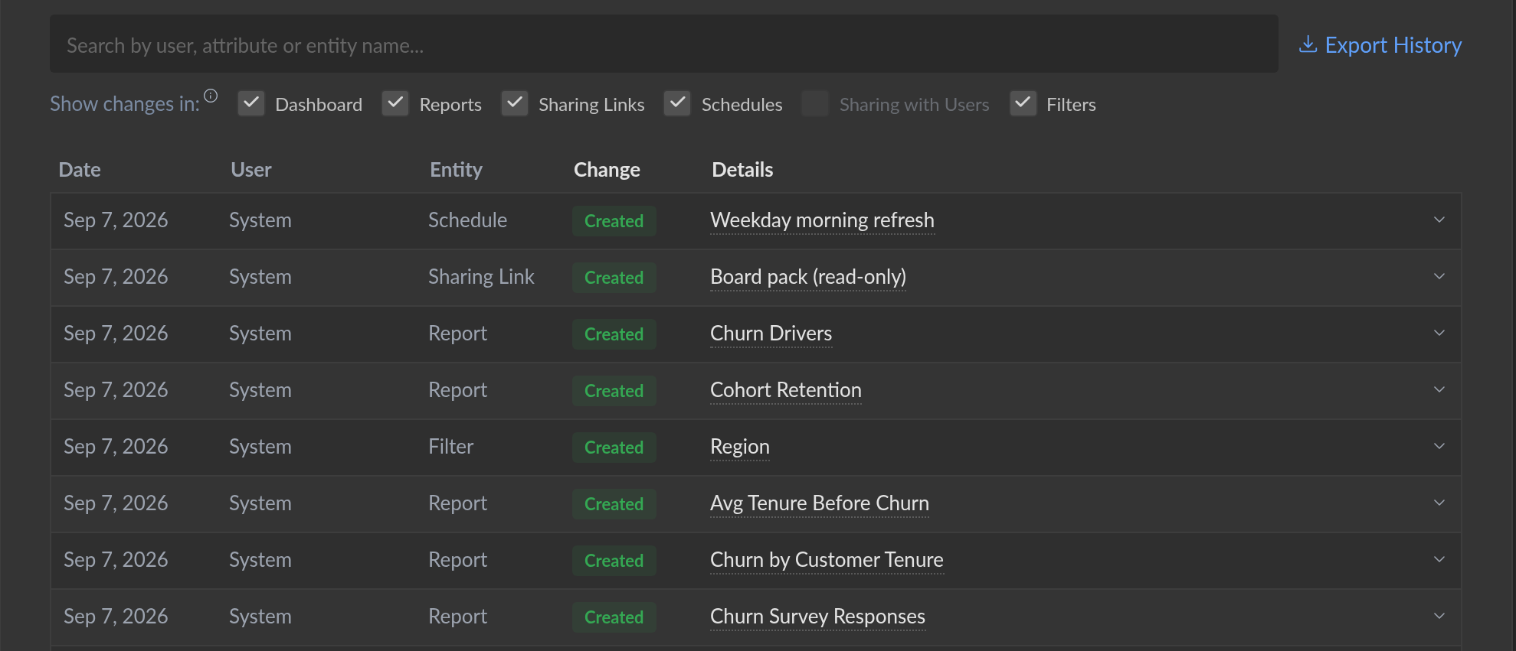This screenshot has height=651, width=1516.
Task: Click the Created badge in the Schedule row
Action: click(x=614, y=221)
